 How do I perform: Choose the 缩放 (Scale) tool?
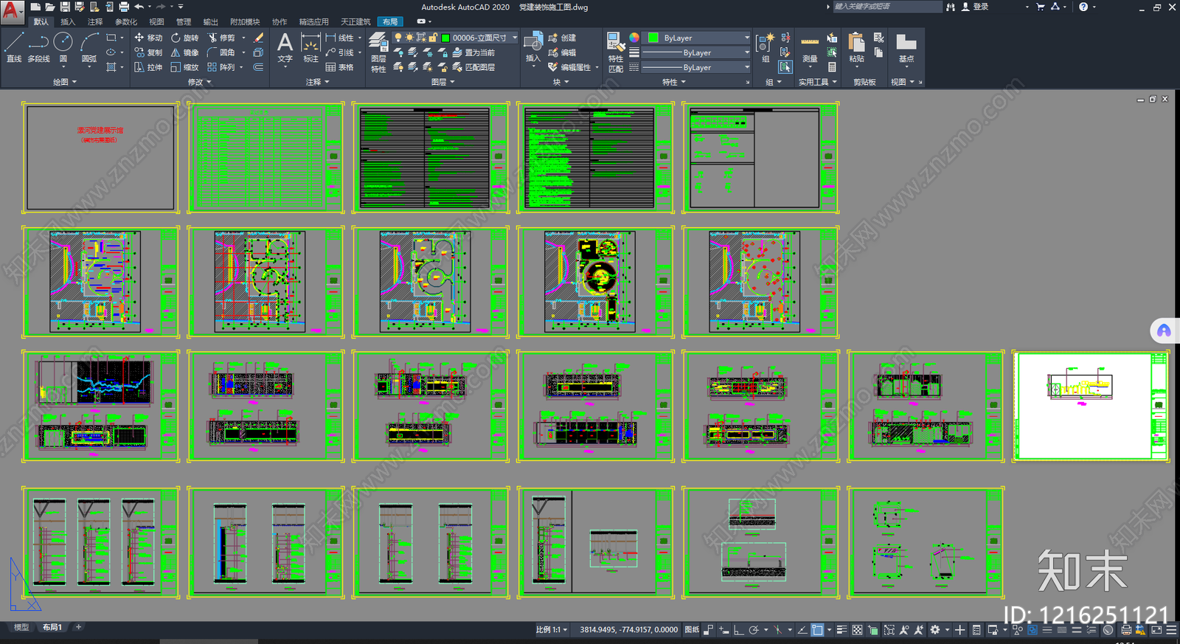tap(185, 67)
